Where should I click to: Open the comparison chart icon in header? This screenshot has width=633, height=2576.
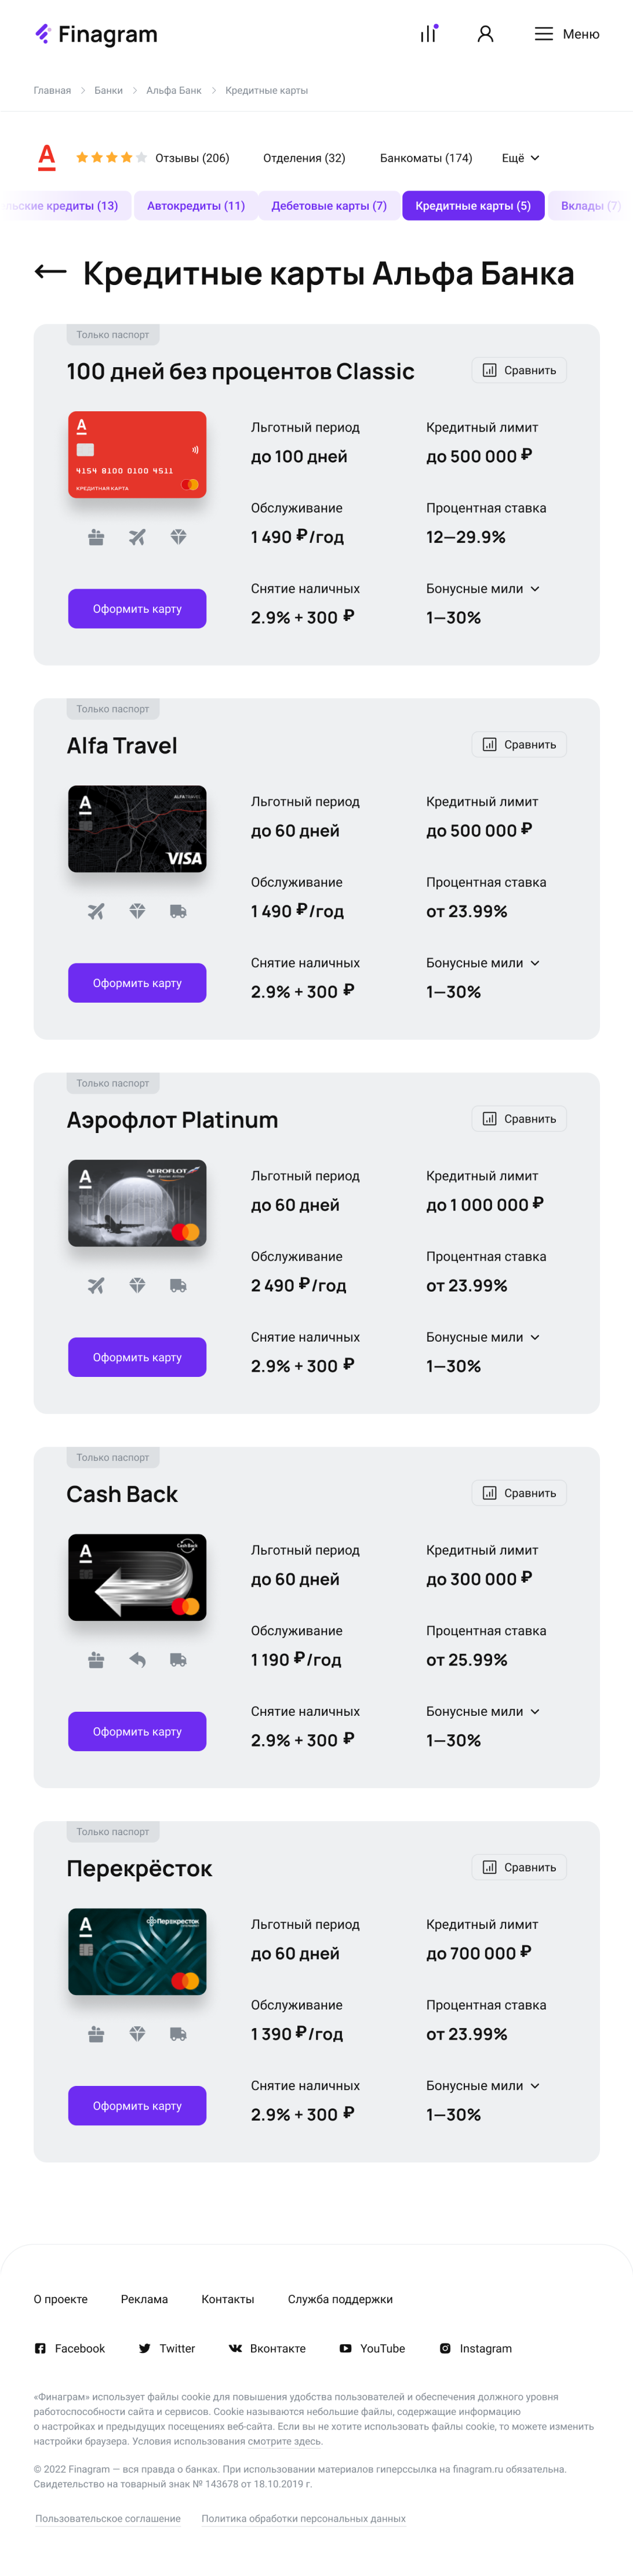[429, 34]
